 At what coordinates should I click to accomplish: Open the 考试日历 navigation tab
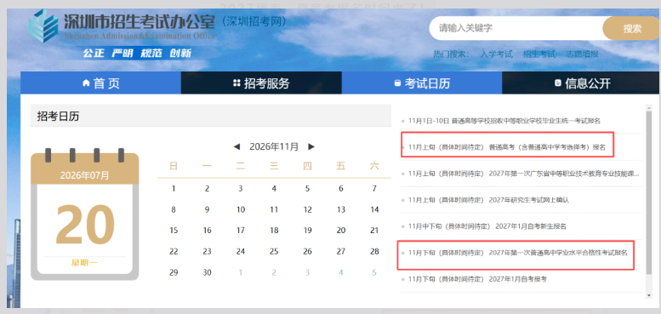click(x=422, y=83)
